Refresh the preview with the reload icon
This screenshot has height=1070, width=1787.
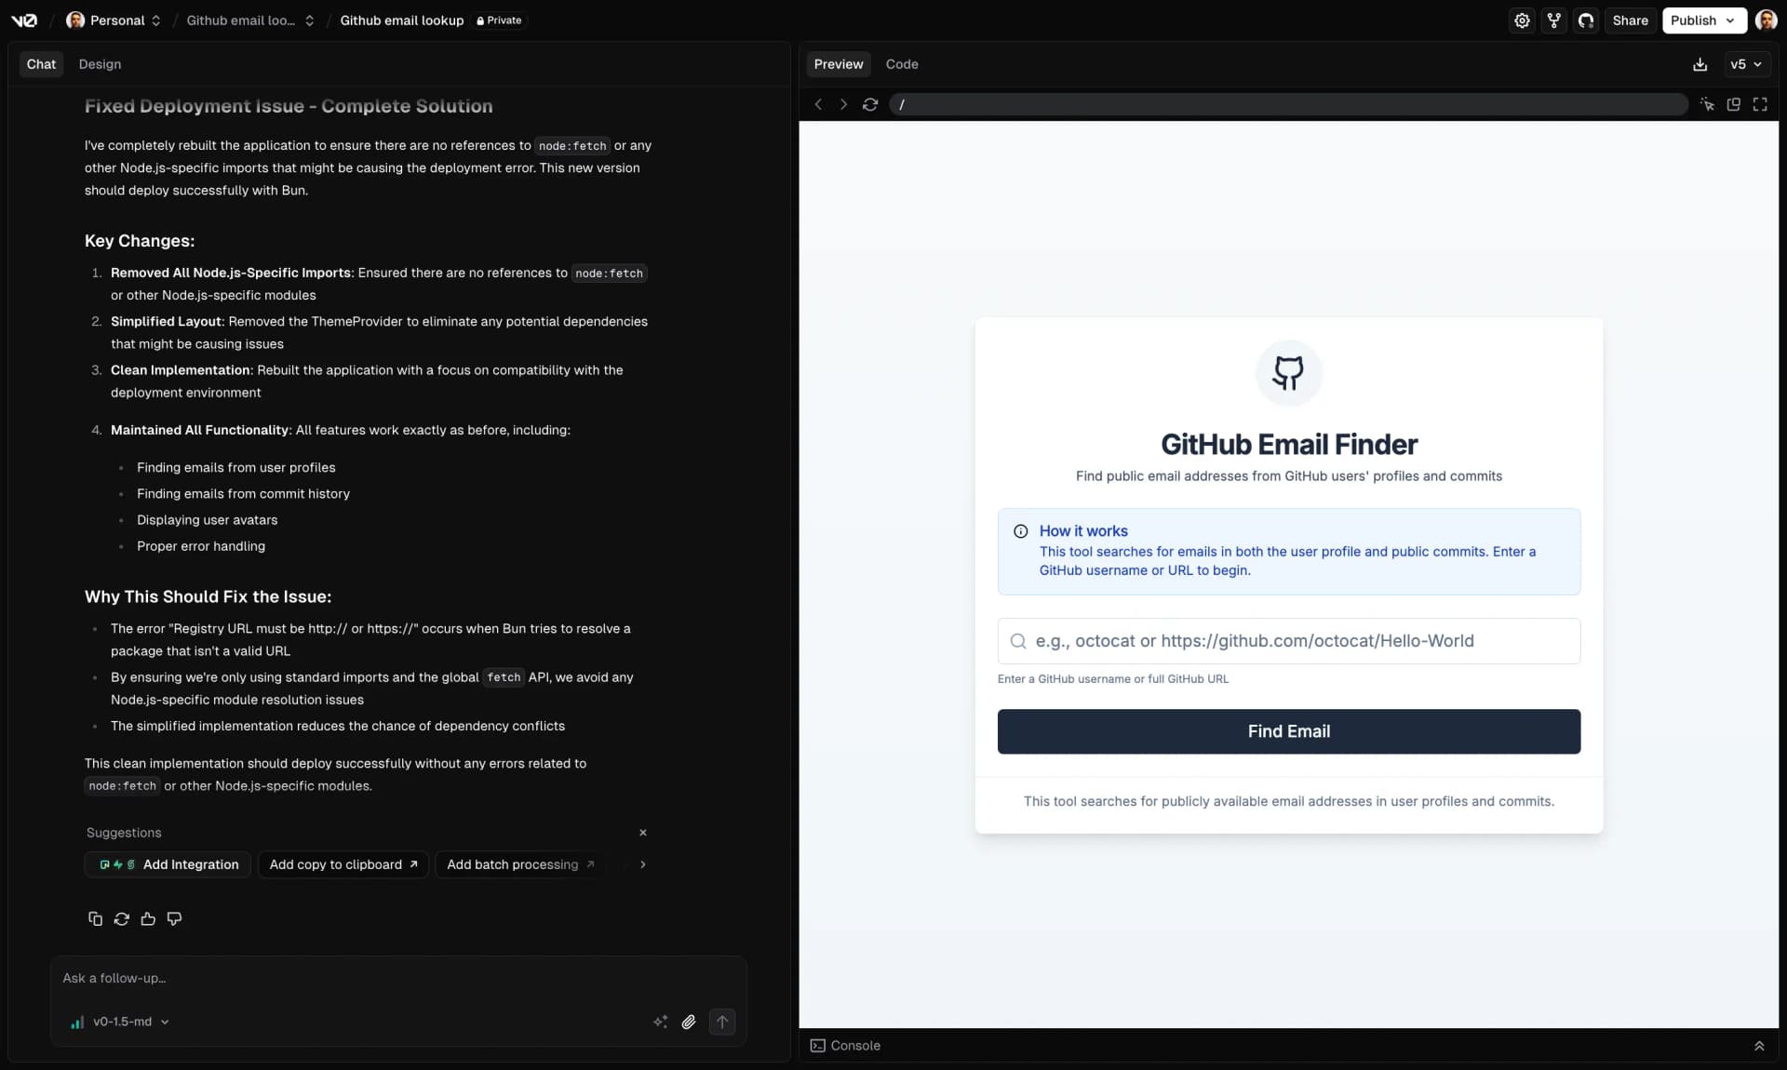(x=869, y=104)
